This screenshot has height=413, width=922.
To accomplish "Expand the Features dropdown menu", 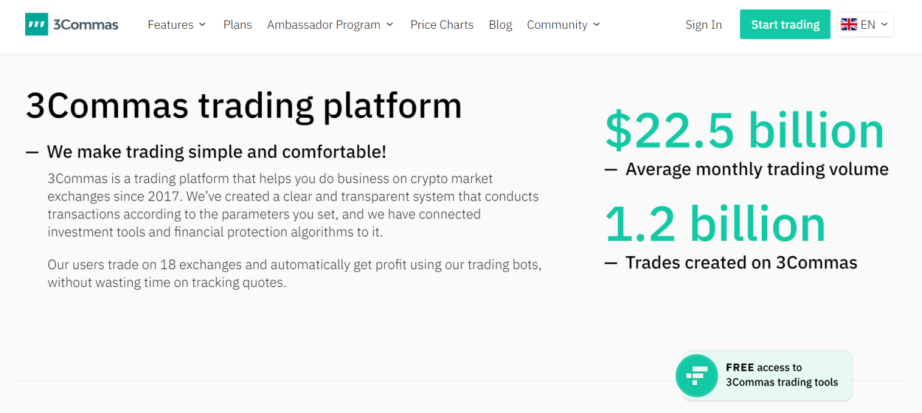I will [176, 25].
